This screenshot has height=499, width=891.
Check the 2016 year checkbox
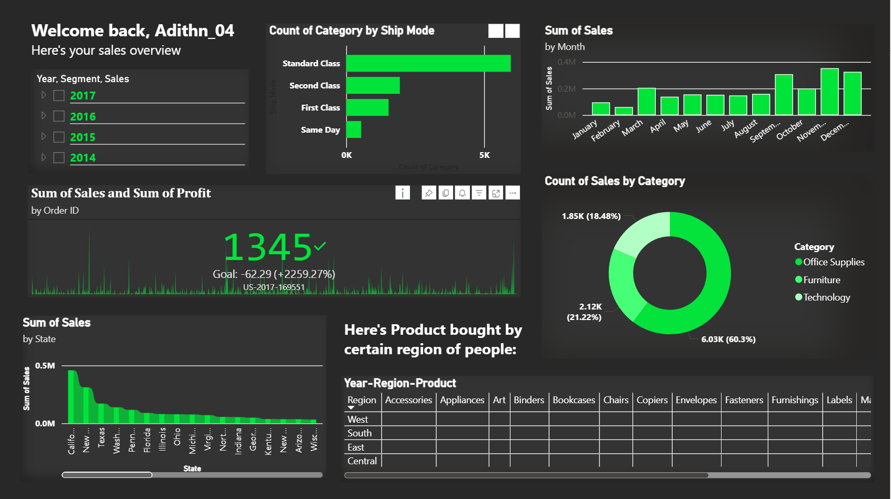coord(59,116)
